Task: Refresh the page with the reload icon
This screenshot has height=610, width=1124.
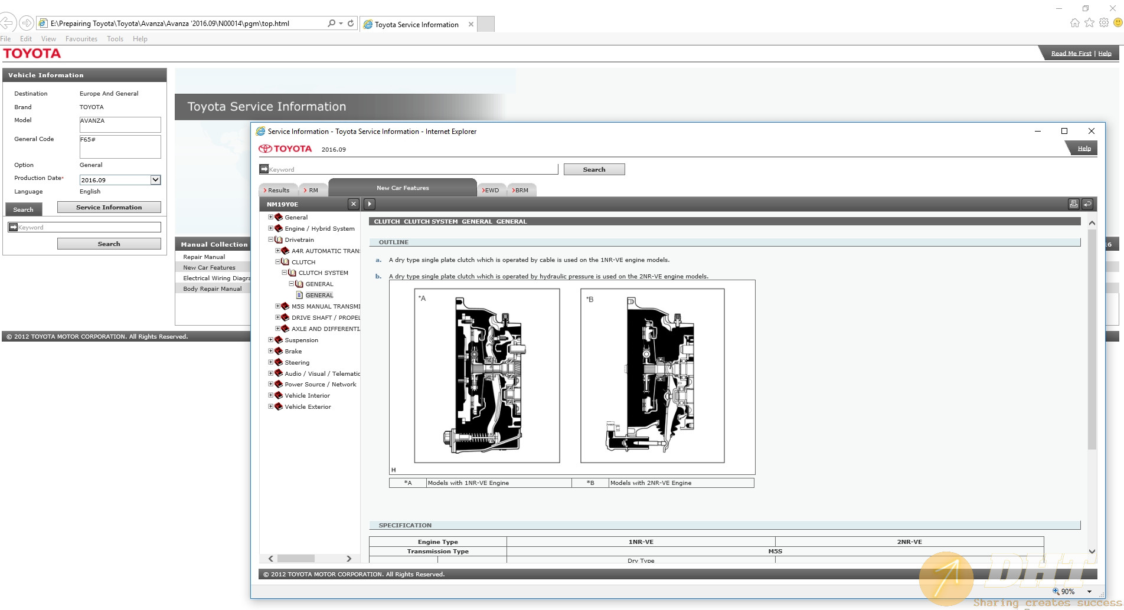Action: [x=351, y=23]
